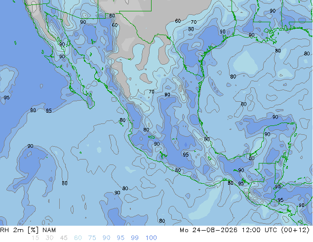Viewport: 313px width, 242px height.
Task: Click the 'RH 2m [%]' title text
Action: 19,230
